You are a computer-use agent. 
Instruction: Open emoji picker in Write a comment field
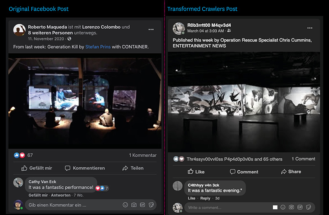[283, 207]
